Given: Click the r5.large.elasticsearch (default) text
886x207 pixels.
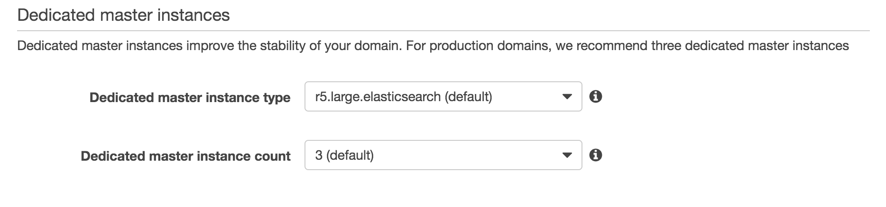Looking at the screenshot, I should (x=403, y=97).
